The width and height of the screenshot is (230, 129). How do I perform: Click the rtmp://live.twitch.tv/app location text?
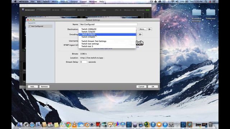coord(92,58)
